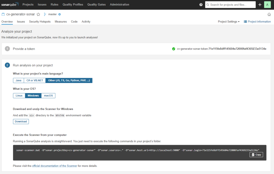Viewport: 274px width, 174px height.
Task: Switch to the Code tab
Action: 74,22
